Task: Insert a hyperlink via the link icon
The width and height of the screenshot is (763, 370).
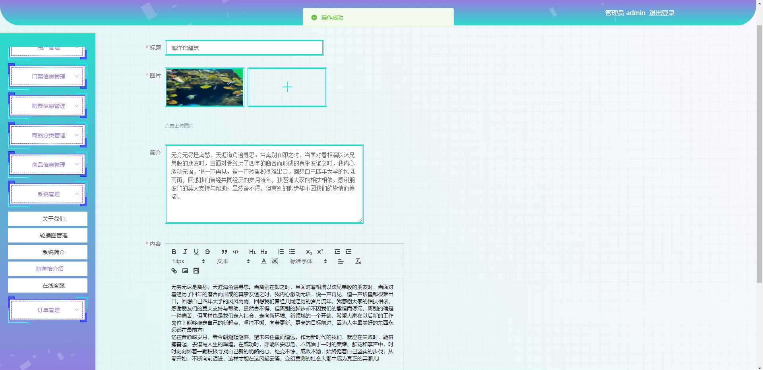Action: coord(174,271)
